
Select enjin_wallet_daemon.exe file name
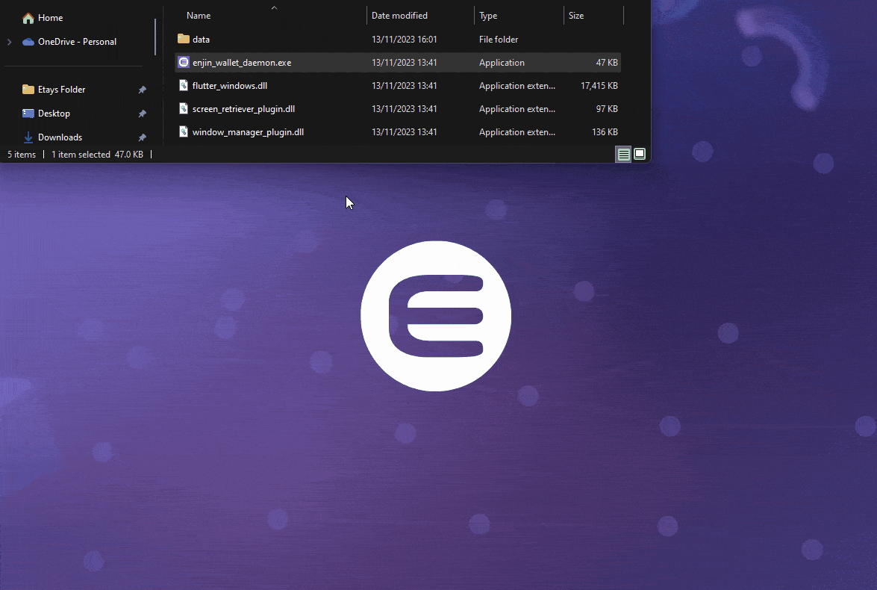pyautogui.click(x=242, y=63)
